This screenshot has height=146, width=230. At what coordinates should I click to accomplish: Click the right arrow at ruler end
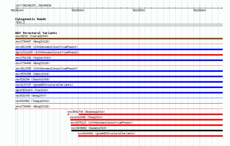222,8
